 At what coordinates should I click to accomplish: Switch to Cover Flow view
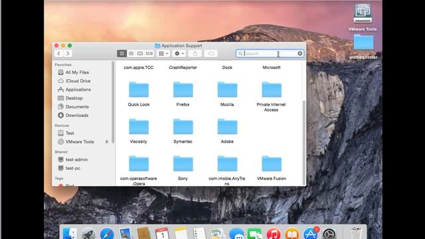click(149, 53)
